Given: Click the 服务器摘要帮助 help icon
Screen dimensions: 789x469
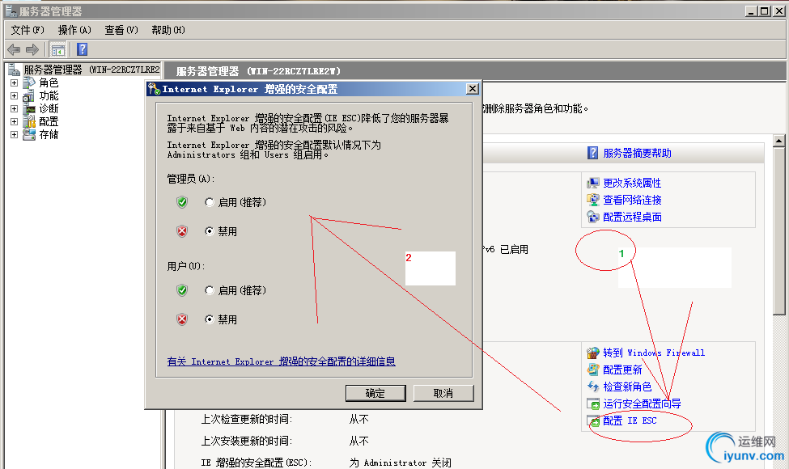Looking at the screenshot, I should (592, 153).
